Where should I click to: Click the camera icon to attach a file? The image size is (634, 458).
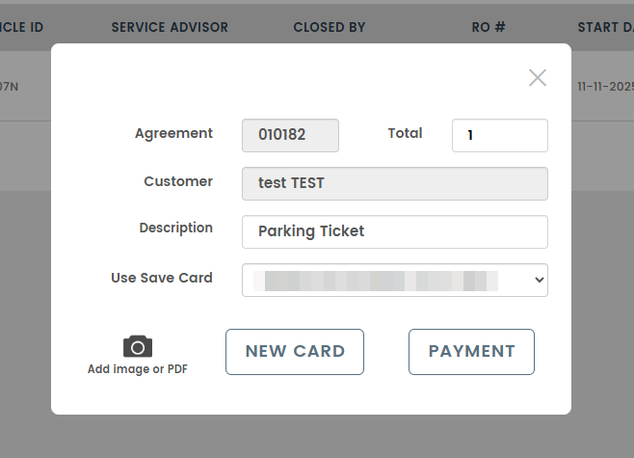138,347
